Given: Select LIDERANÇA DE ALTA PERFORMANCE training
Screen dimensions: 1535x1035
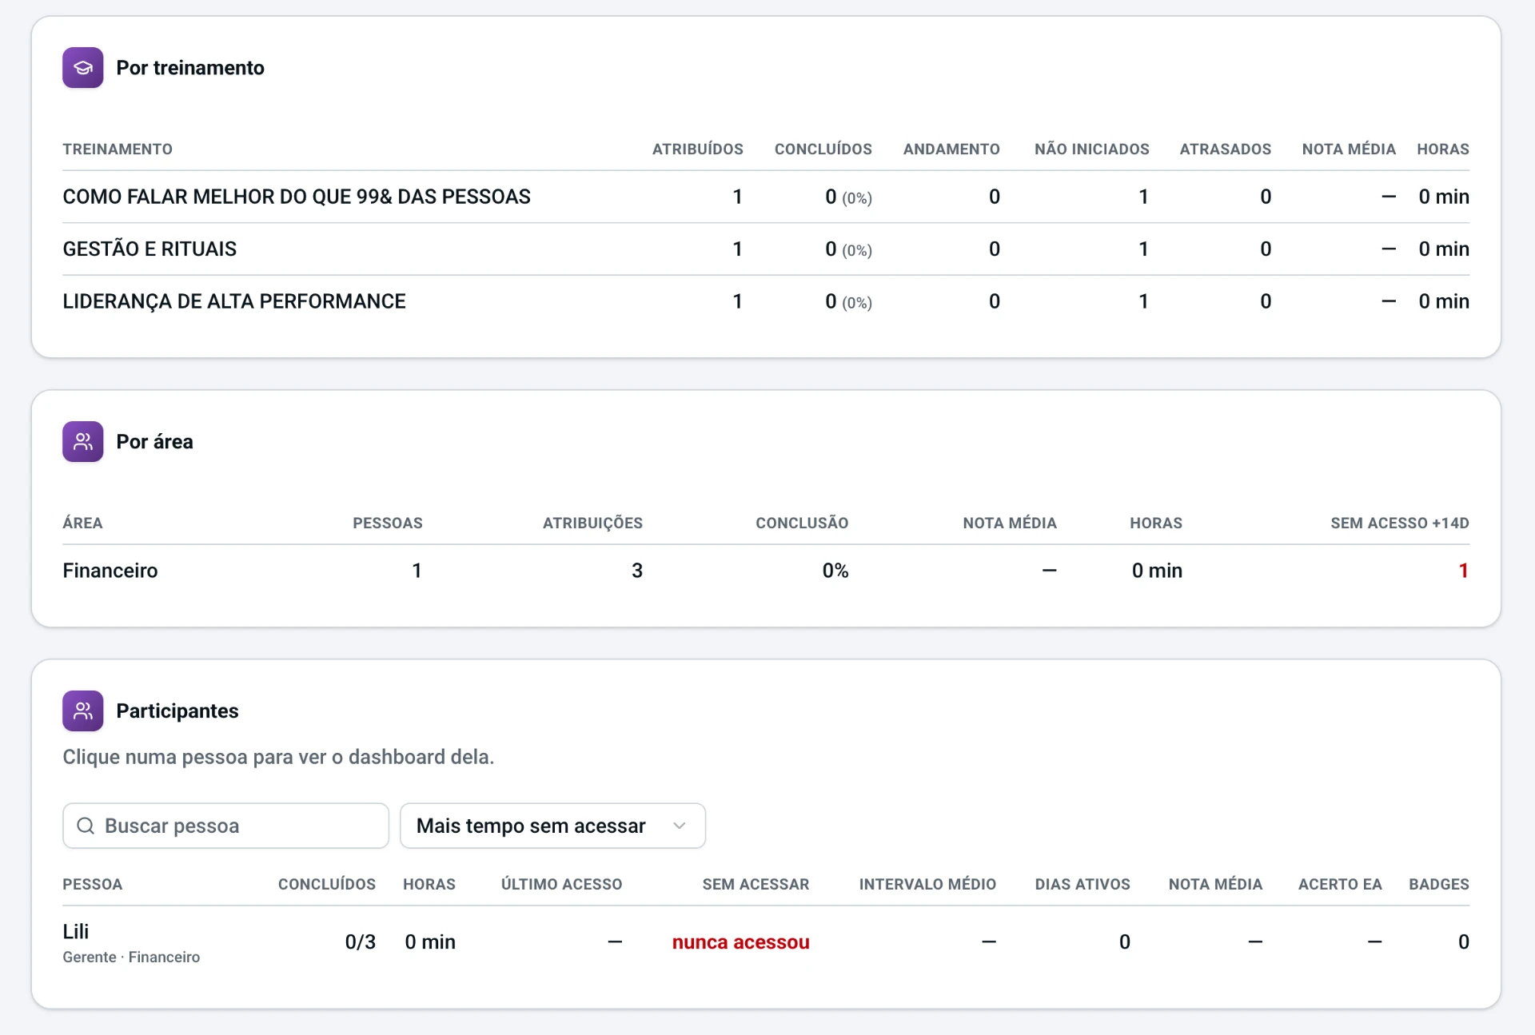Looking at the screenshot, I should click(766, 301).
